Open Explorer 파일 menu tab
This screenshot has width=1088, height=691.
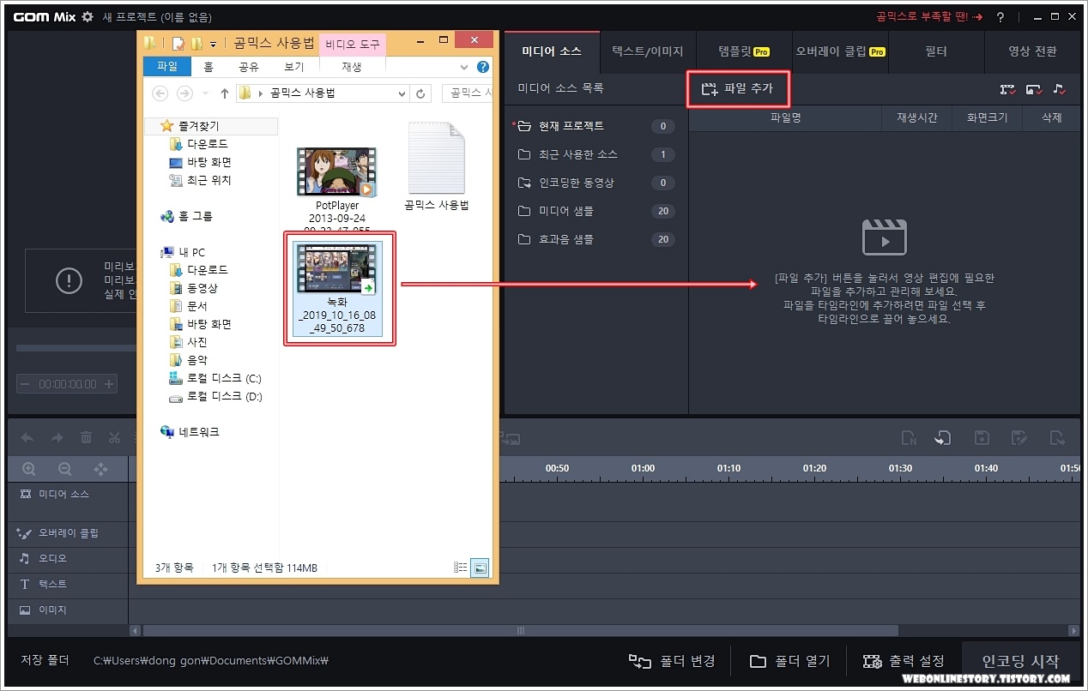(x=167, y=67)
